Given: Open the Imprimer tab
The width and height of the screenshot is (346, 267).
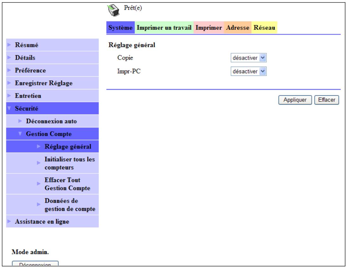Looking at the screenshot, I should (209, 28).
